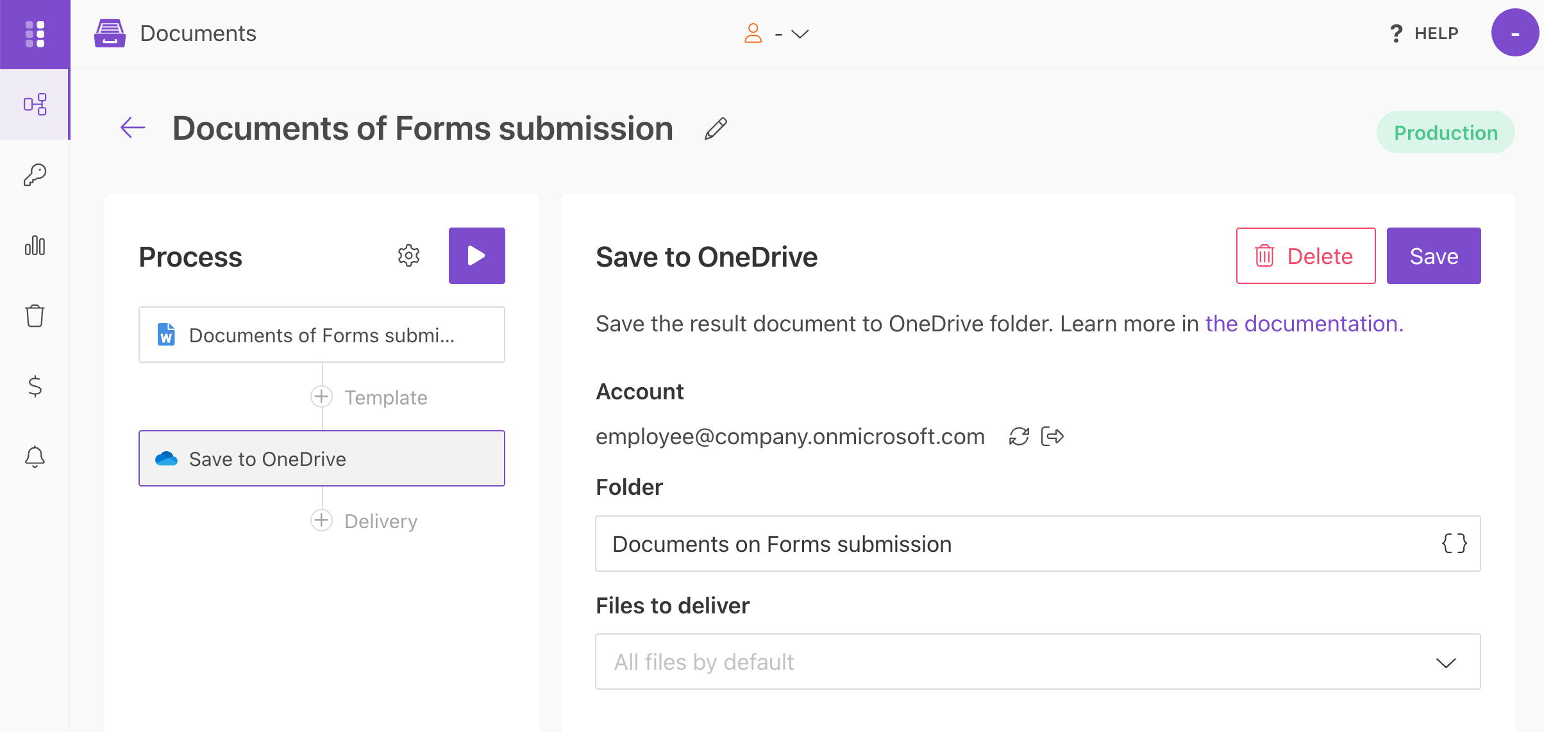This screenshot has width=1544, height=732.
Task: Sign out of the OneDrive account
Action: coord(1052,437)
